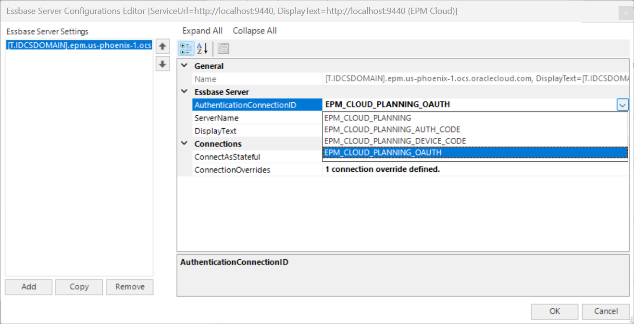Open Property Pages icon in toolbar
This screenshot has width=634, height=324.
224,48
